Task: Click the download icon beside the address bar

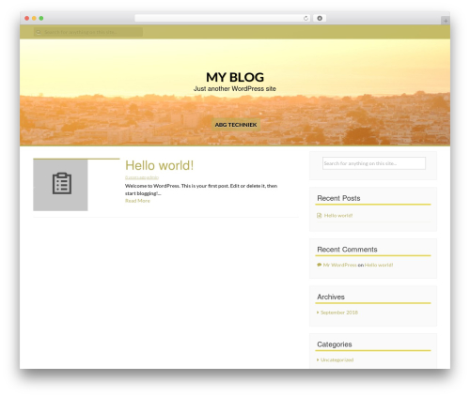Action: [x=320, y=18]
